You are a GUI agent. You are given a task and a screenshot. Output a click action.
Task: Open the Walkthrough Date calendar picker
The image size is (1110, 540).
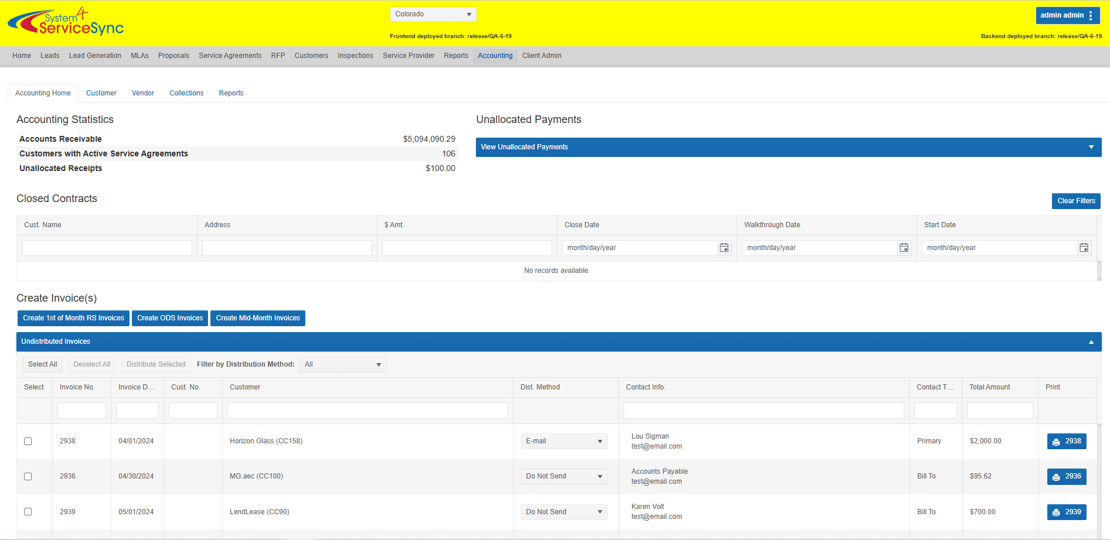click(x=904, y=248)
